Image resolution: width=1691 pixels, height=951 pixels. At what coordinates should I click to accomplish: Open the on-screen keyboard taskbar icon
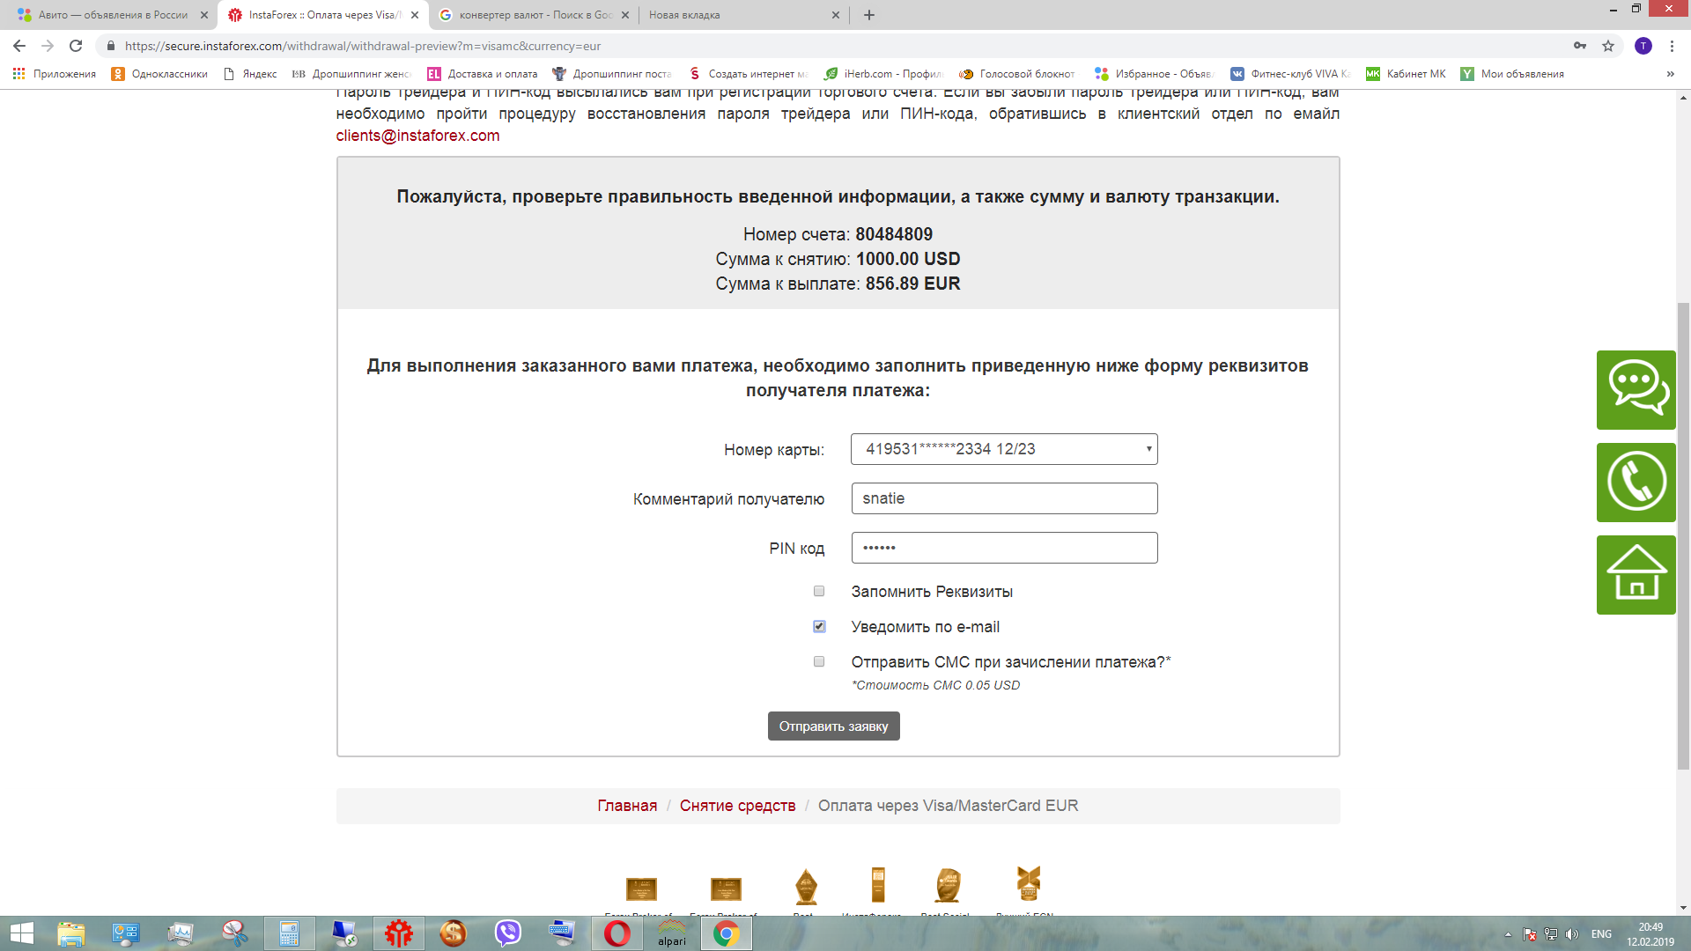click(562, 933)
